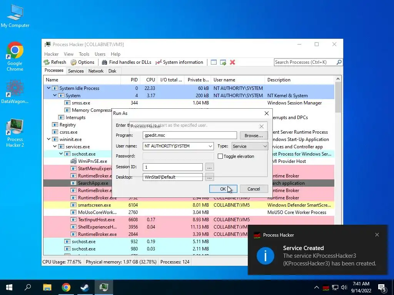Sort by the Description column header
The height and width of the screenshot is (295, 394).
[x=299, y=80]
